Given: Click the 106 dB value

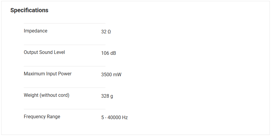Looking at the screenshot, I should (x=108, y=53).
